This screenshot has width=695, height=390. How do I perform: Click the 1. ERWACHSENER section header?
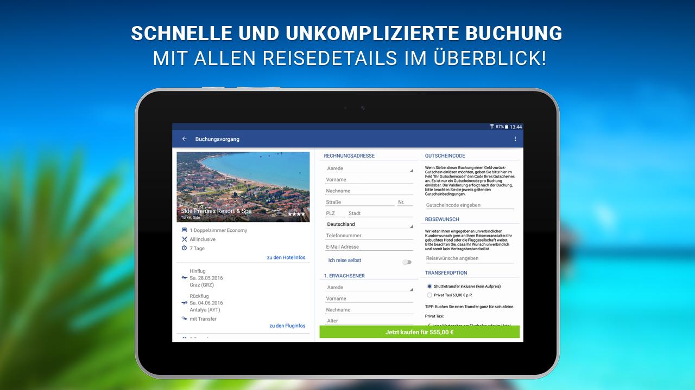pos(344,276)
